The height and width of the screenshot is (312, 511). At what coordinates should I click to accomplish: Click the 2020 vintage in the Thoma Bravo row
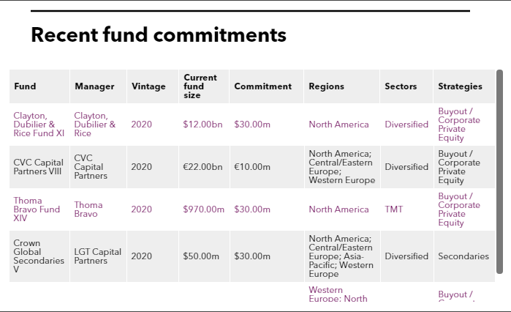pyautogui.click(x=141, y=209)
